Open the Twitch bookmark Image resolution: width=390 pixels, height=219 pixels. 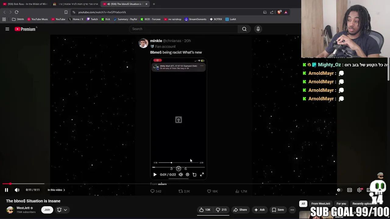coord(92,19)
